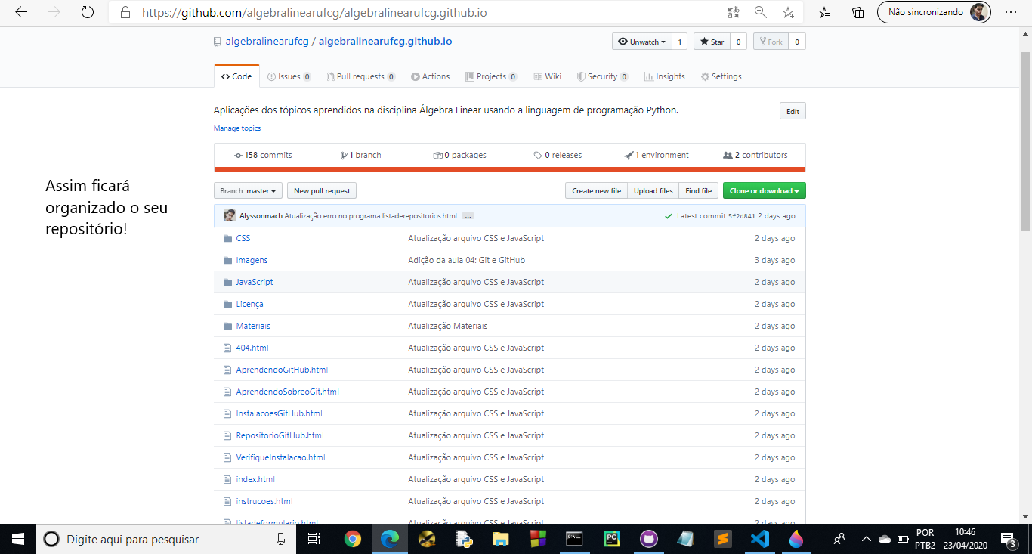Click the browser back arrow
This screenshot has width=1032, height=554.
click(x=20, y=12)
